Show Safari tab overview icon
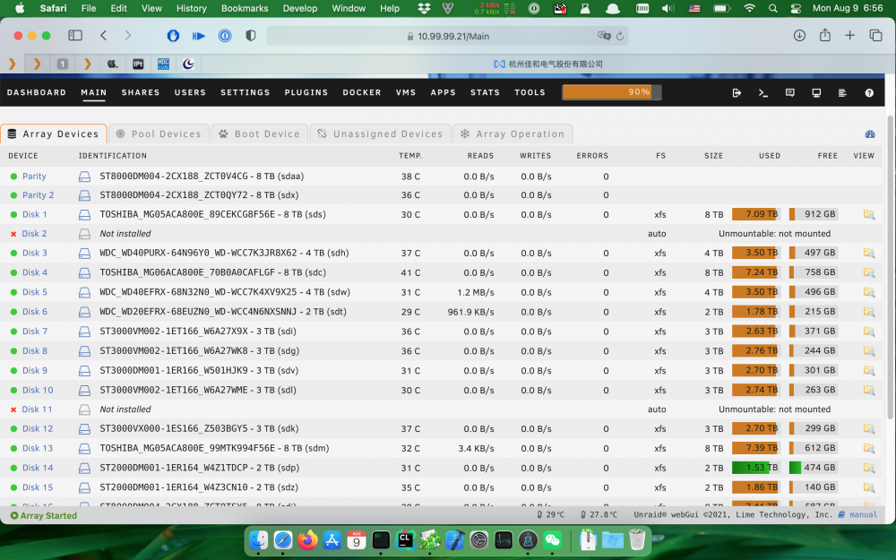 875,36
